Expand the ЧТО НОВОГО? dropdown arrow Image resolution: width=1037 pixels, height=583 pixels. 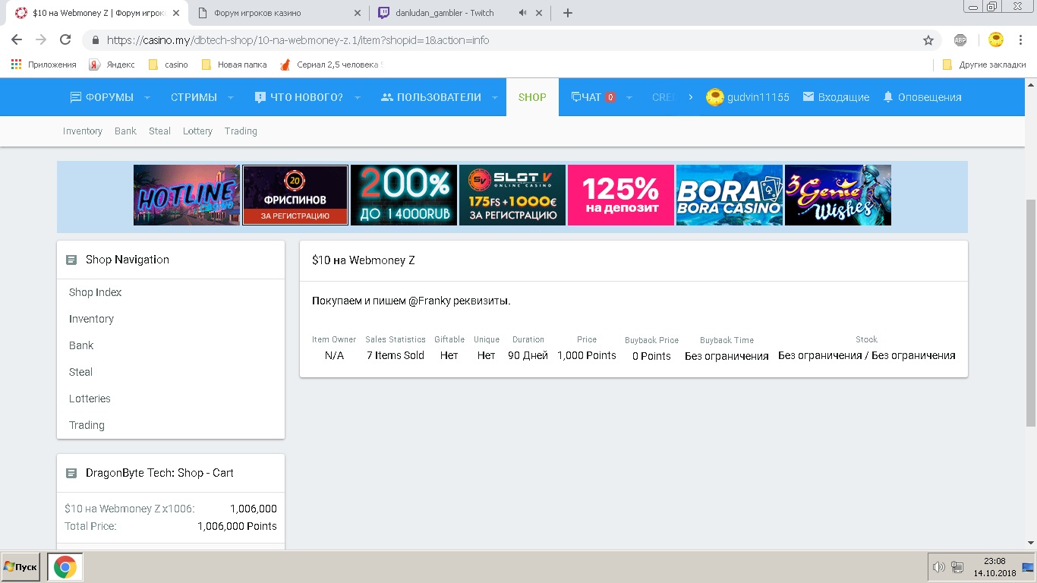(x=357, y=97)
